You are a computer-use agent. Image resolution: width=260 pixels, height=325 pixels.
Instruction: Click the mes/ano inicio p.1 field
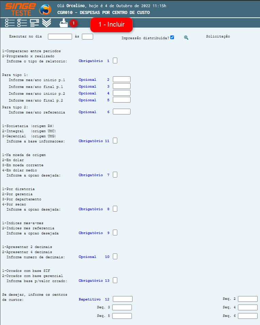122,79
